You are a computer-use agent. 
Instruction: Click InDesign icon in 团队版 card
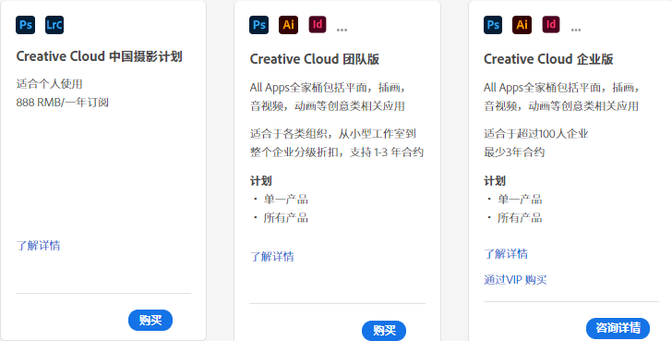coord(318,24)
